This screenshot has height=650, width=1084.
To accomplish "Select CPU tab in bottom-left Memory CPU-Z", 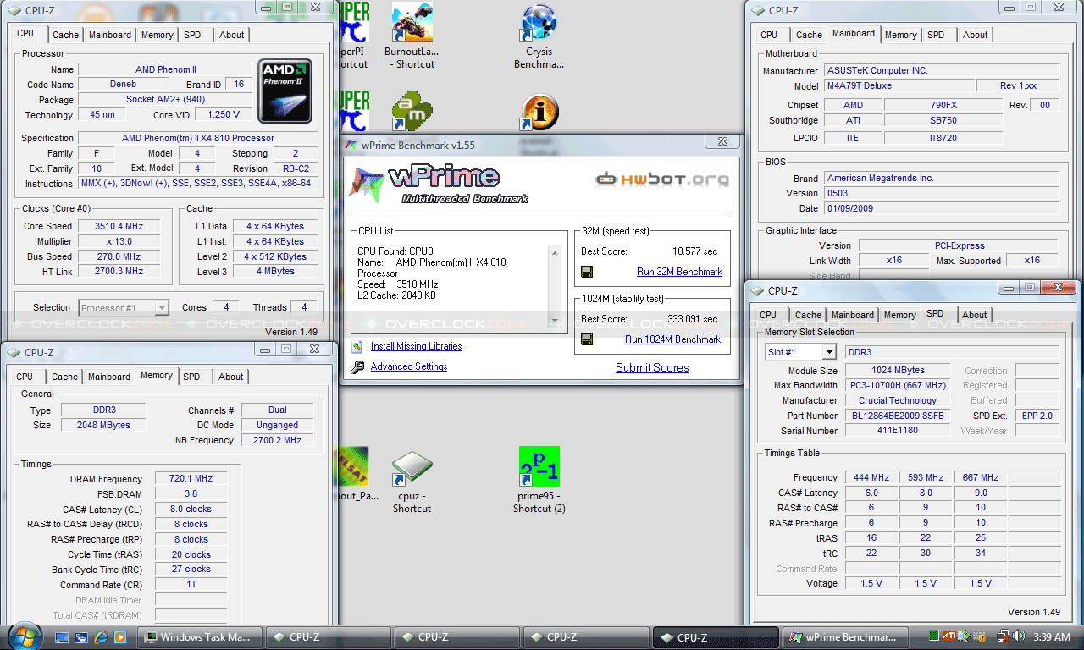I will tap(25, 377).
